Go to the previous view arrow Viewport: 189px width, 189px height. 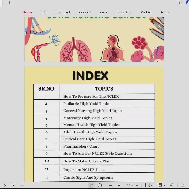(x=14, y=185)
